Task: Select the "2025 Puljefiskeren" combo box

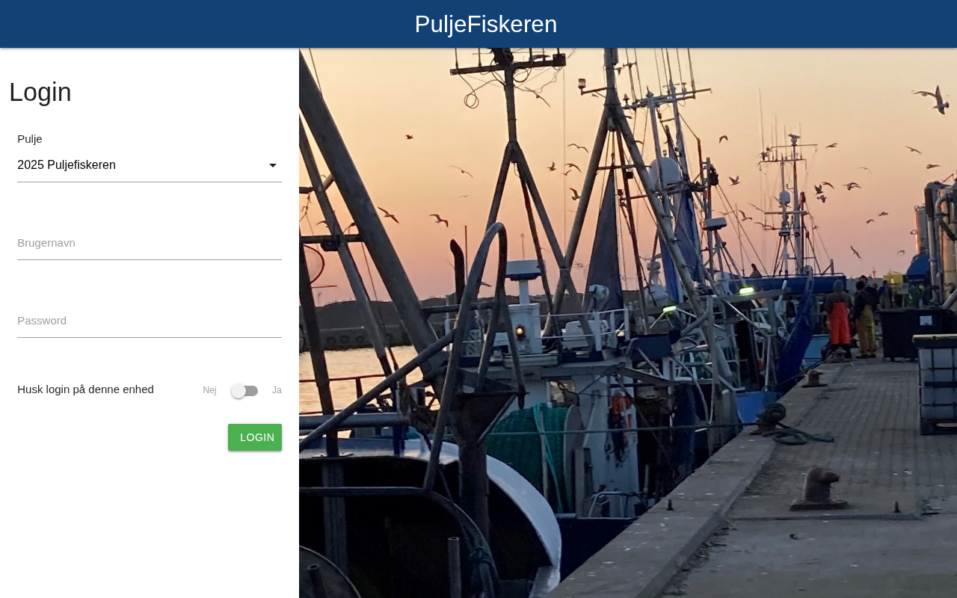Action: point(150,165)
